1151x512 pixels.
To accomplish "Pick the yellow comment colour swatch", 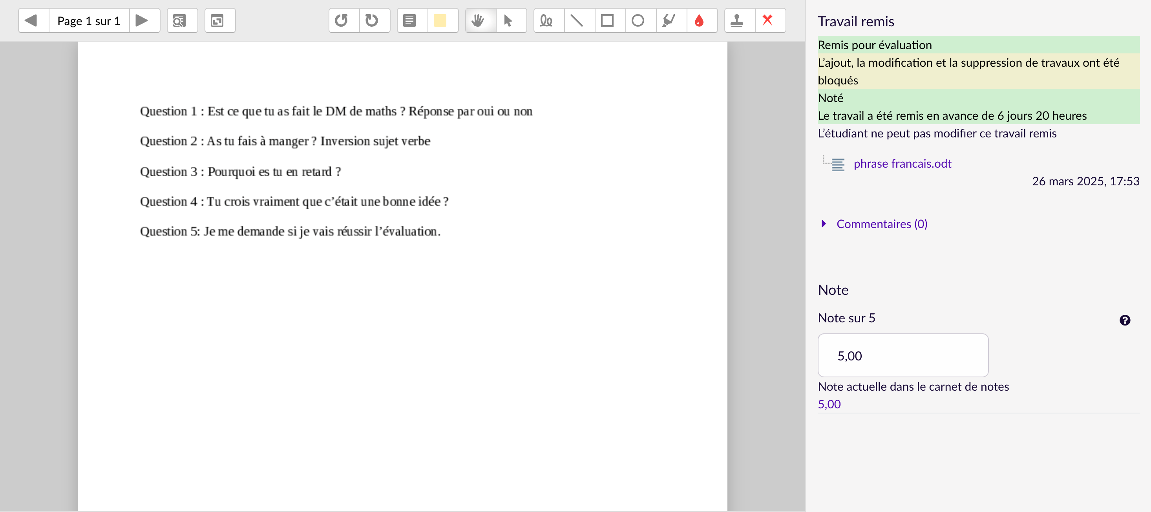I will pyautogui.click(x=440, y=20).
